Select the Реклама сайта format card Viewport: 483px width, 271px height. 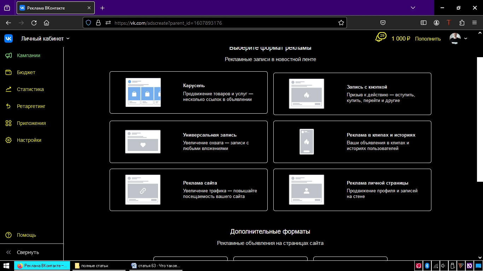pos(188,190)
